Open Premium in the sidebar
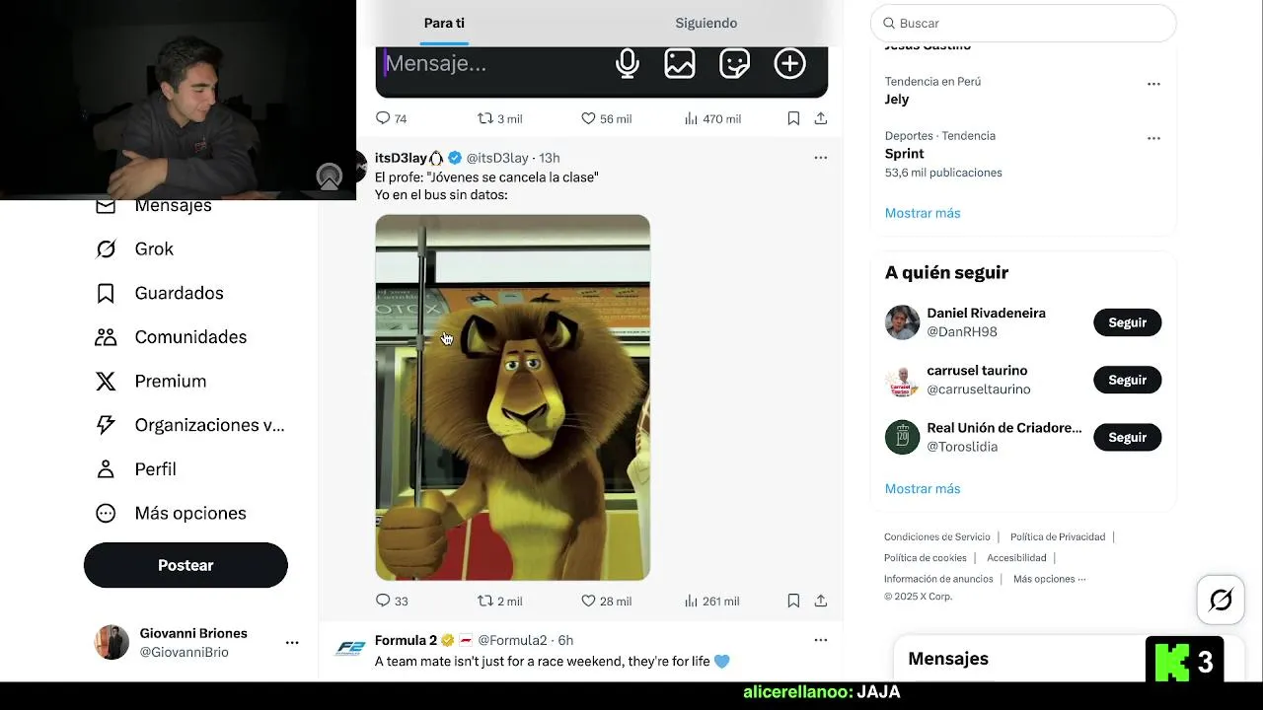 click(150, 381)
